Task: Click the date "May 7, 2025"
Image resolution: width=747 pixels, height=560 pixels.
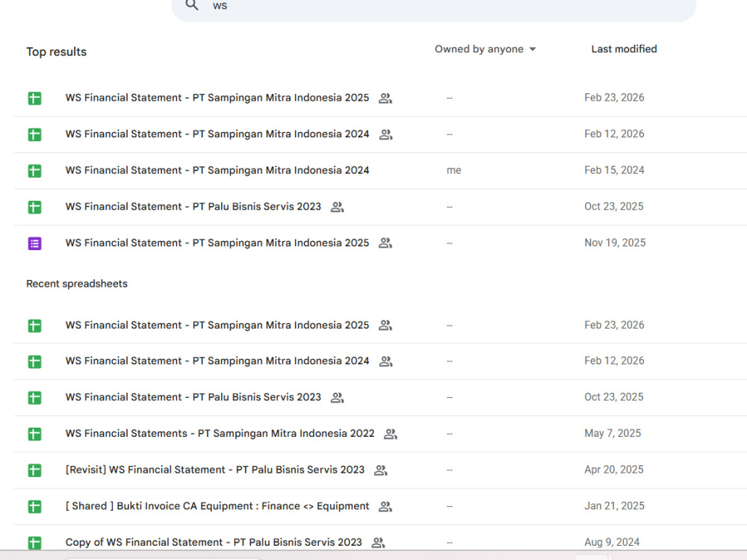Action: click(613, 433)
